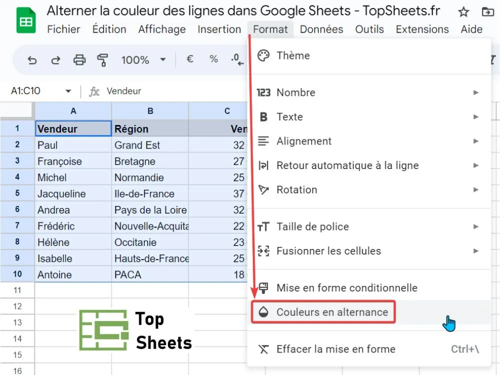Open the zoom 100% dropdown
This screenshot has height=375, width=500.
pos(163,59)
